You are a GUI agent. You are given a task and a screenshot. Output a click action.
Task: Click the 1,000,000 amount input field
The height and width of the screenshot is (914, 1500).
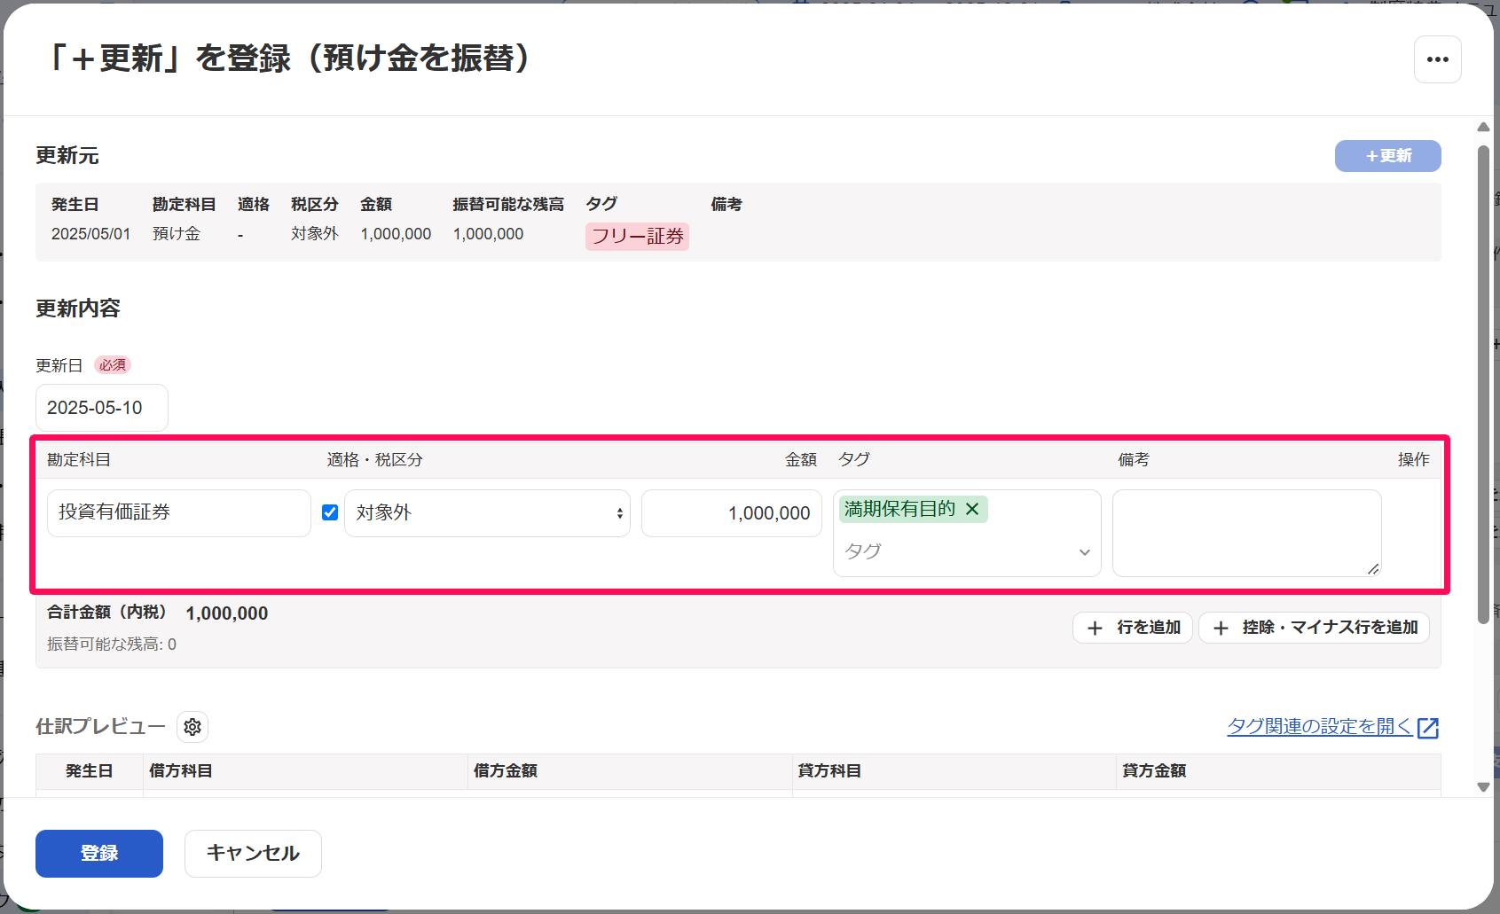[x=732, y=513]
